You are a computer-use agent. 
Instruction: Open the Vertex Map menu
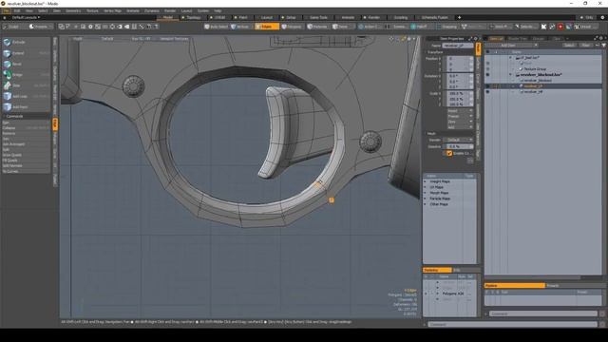(x=112, y=10)
